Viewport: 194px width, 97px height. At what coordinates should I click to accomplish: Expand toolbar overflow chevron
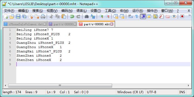point(189,15)
